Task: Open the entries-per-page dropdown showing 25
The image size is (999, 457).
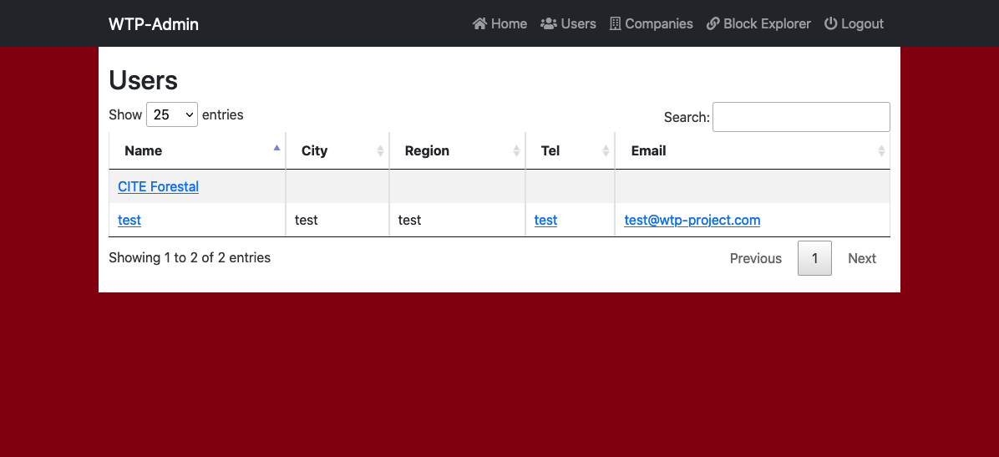Action: coord(172,114)
